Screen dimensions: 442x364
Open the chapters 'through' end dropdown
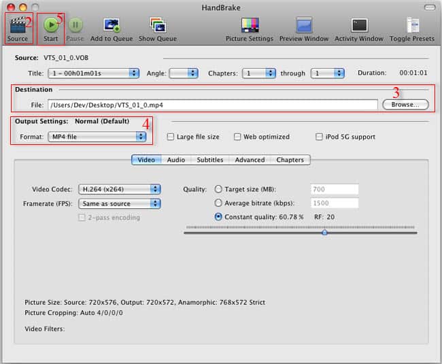coord(328,73)
